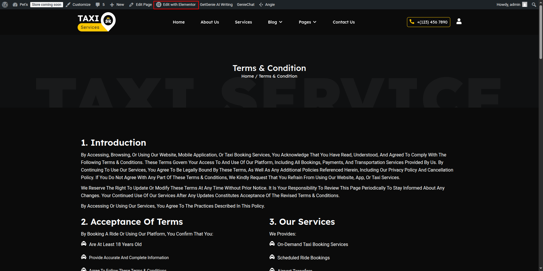Click Home in the breadcrumb
Image resolution: width=543 pixels, height=271 pixels.
tap(248, 76)
